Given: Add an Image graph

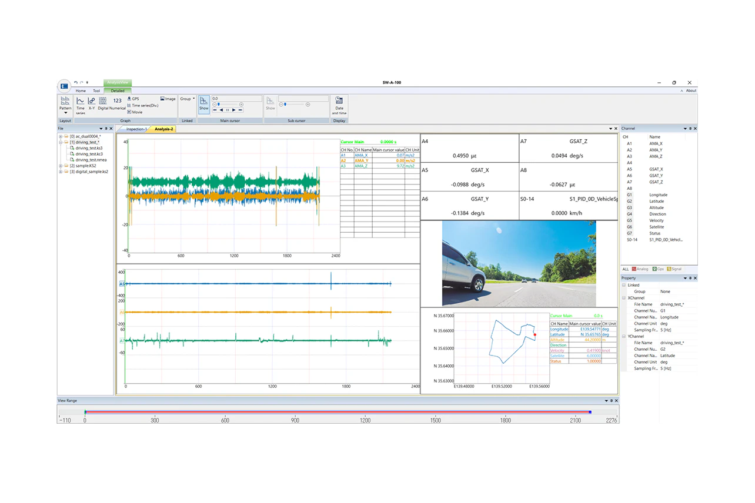Looking at the screenshot, I should point(168,99).
